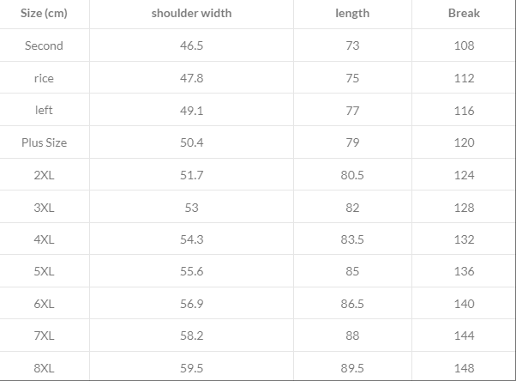Select the 'left' size label

[44, 111]
